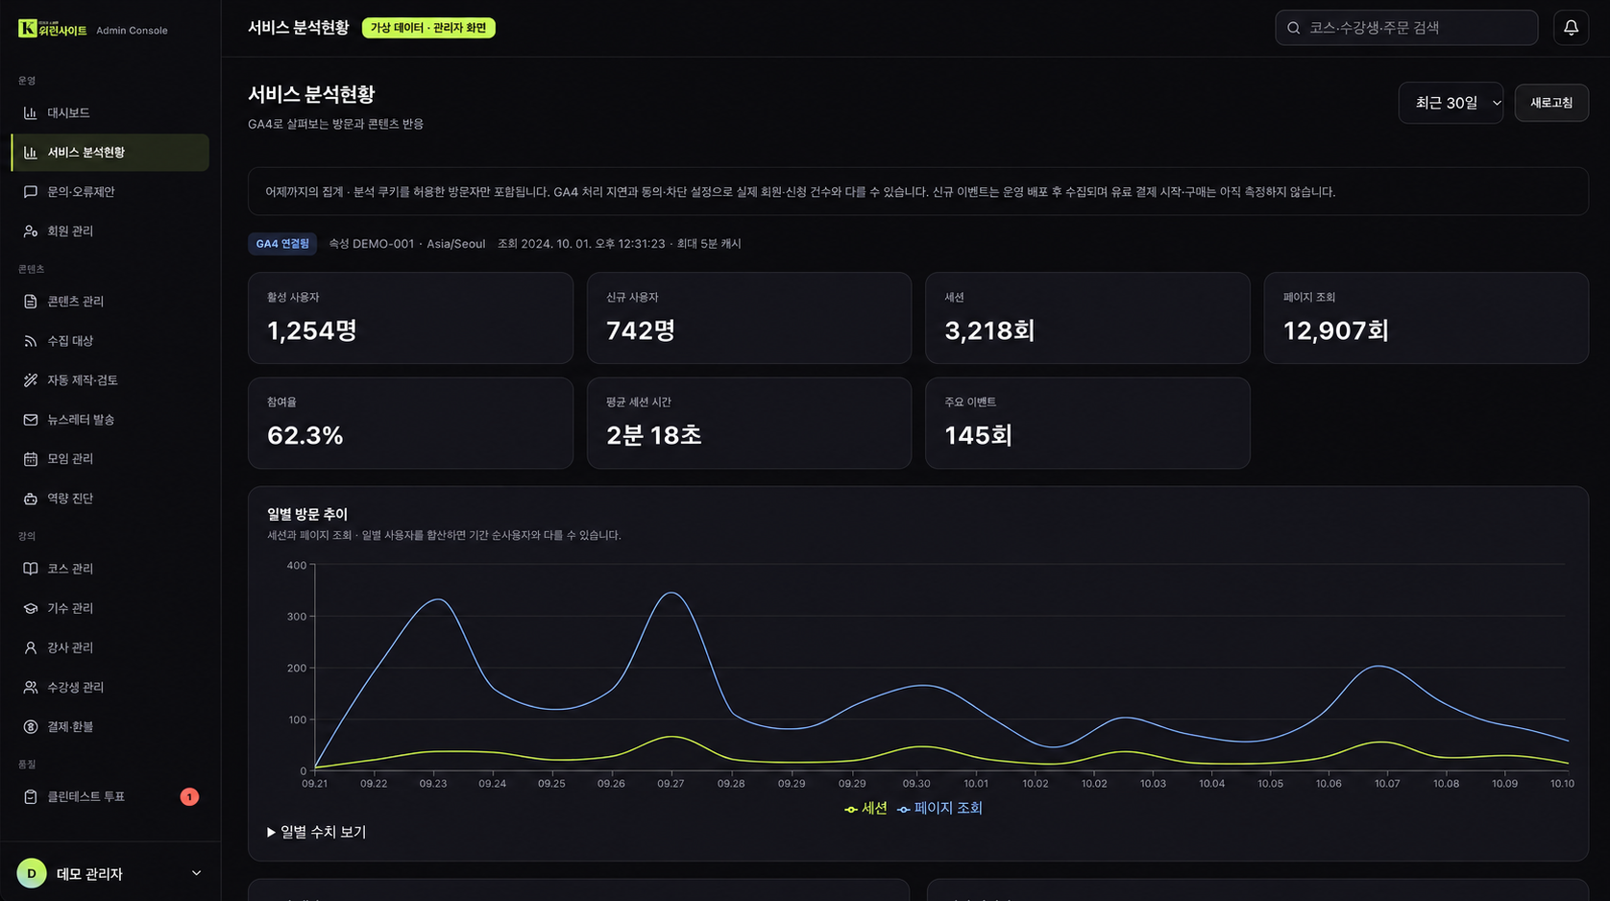Click the 대시보드 chart icon in sidebar
This screenshot has width=1610, height=901.
31,113
